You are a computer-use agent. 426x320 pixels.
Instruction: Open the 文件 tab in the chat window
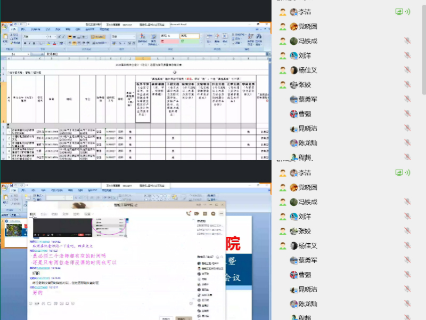(x=65, y=214)
